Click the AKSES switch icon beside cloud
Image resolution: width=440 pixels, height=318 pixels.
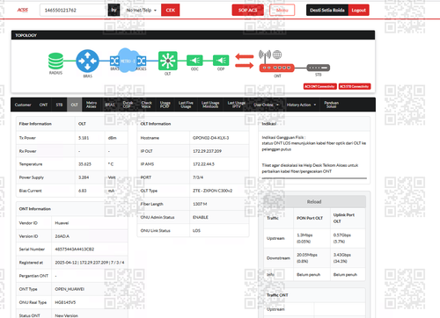click(142, 61)
